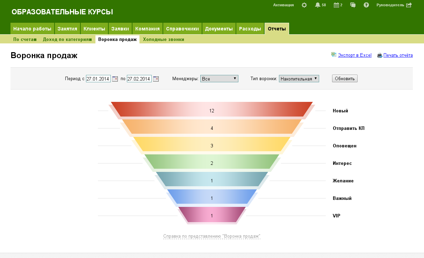The width and height of the screenshot is (424, 258).
Task: Open the Справка по представлению help link
Action: tap(212, 236)
